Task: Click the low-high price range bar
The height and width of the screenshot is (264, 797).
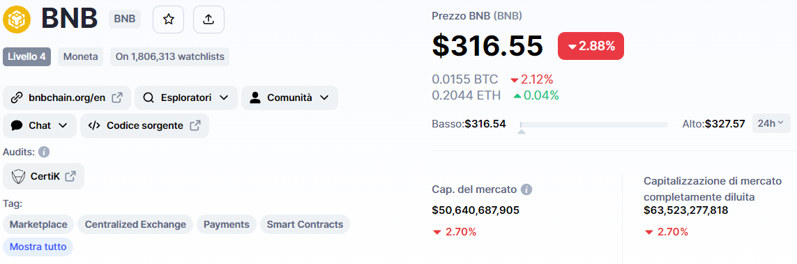Action: pyautogui.click(x=593, y=125)
